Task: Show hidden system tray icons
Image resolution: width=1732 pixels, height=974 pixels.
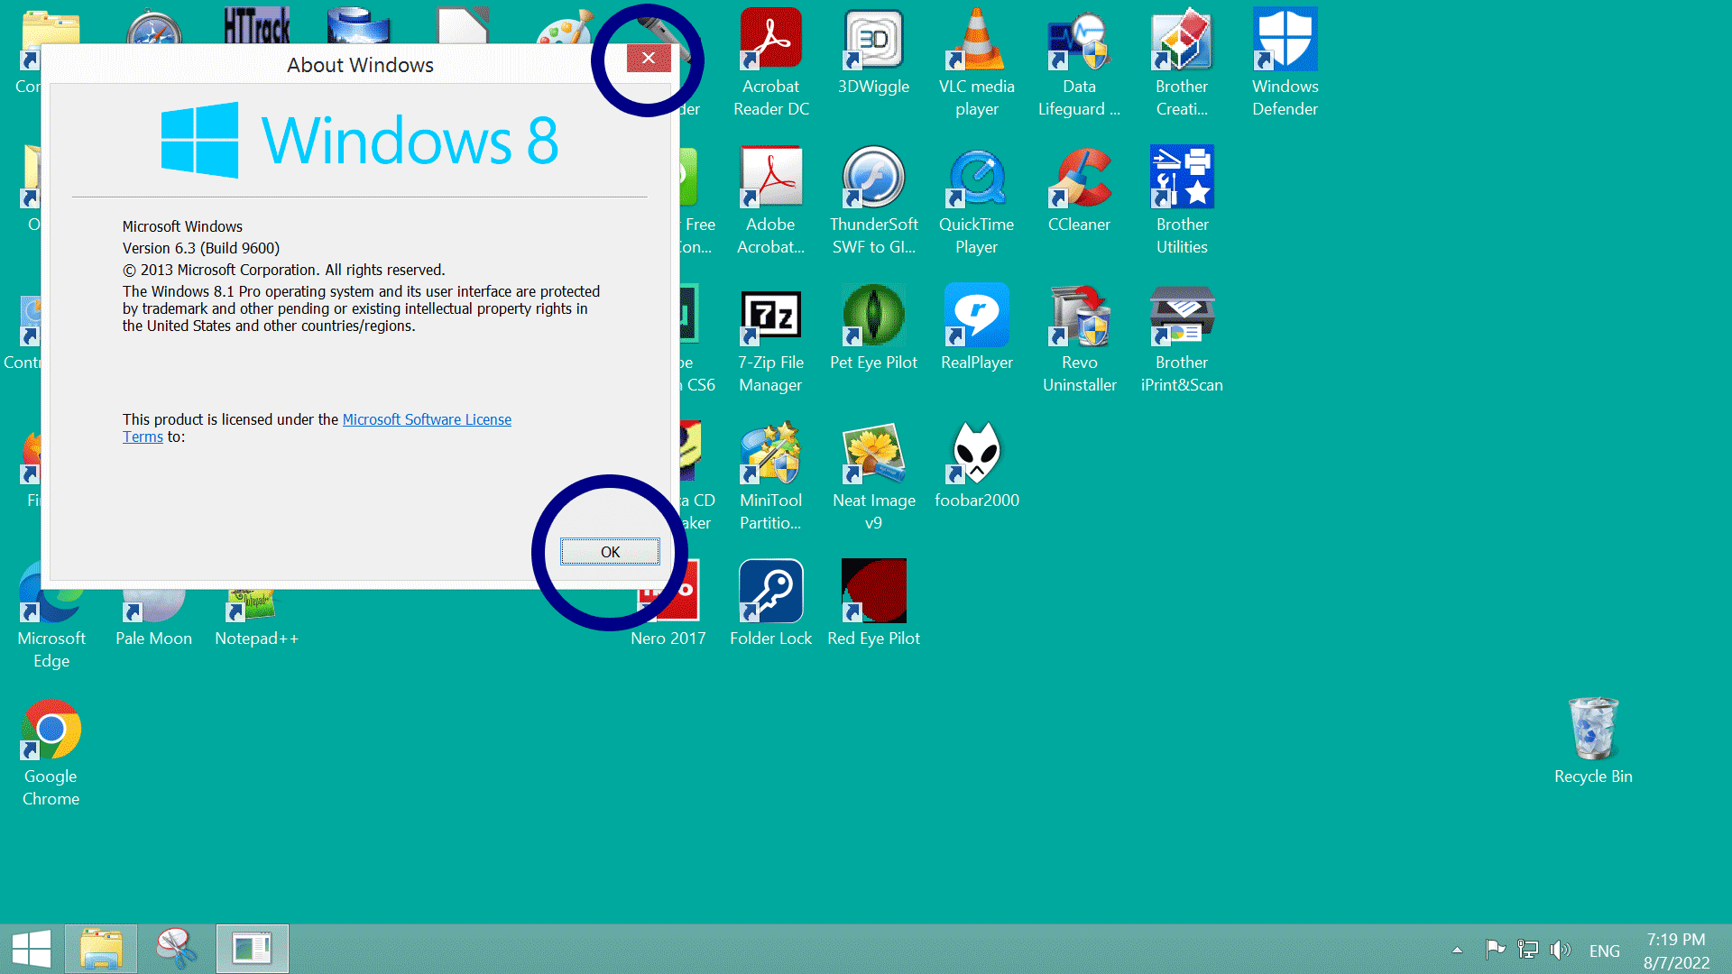Action: [x=1457, y=950]
